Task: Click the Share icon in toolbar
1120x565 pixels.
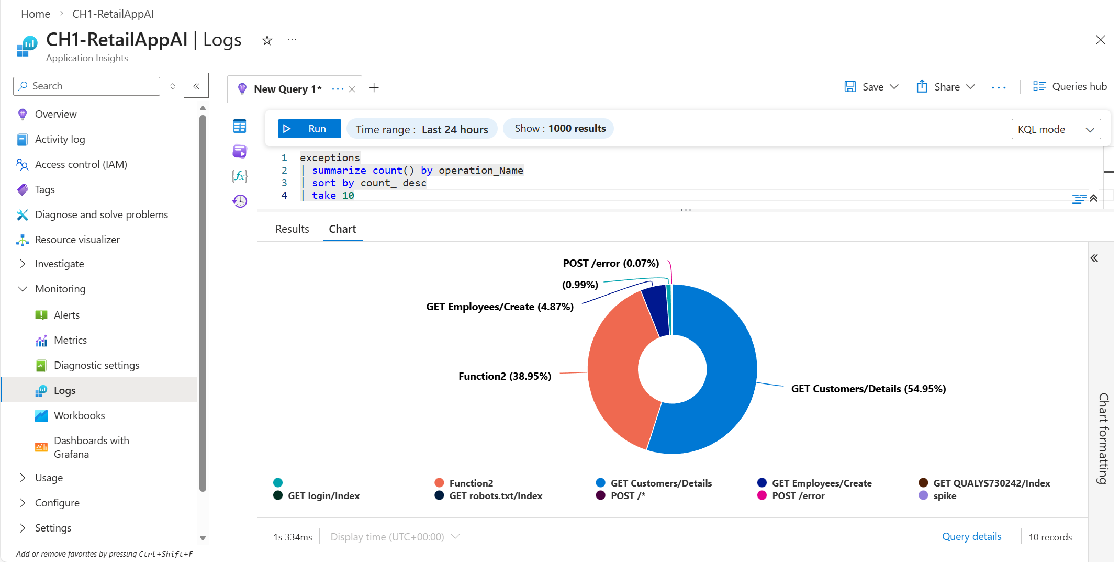Action: click(x=922, y=87)
